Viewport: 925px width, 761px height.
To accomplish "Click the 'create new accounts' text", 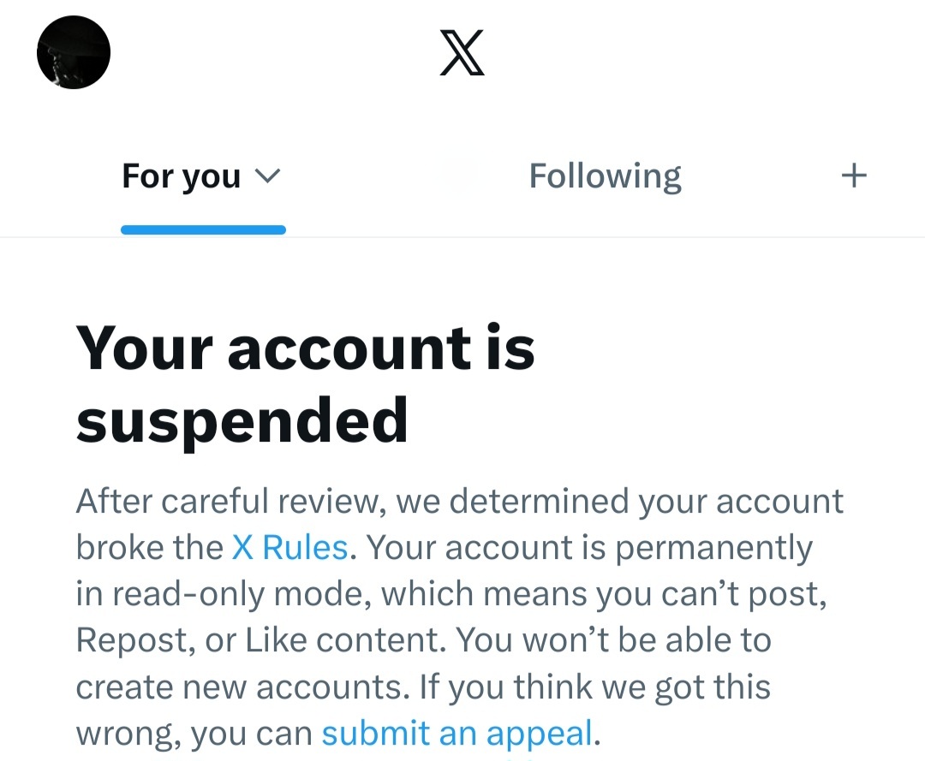I will pyautogui.click(x=242, y=687).
